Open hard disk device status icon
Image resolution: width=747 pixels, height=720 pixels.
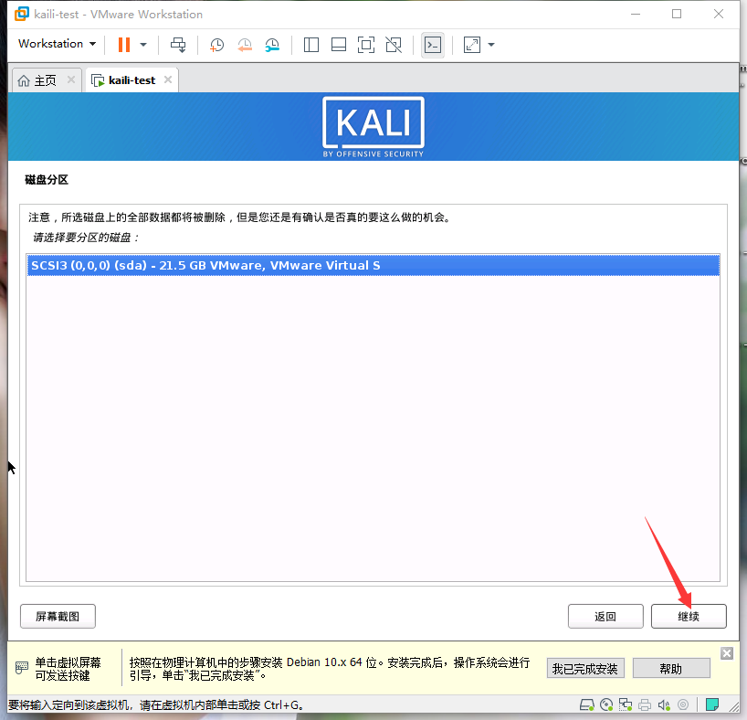pos(586,704)
